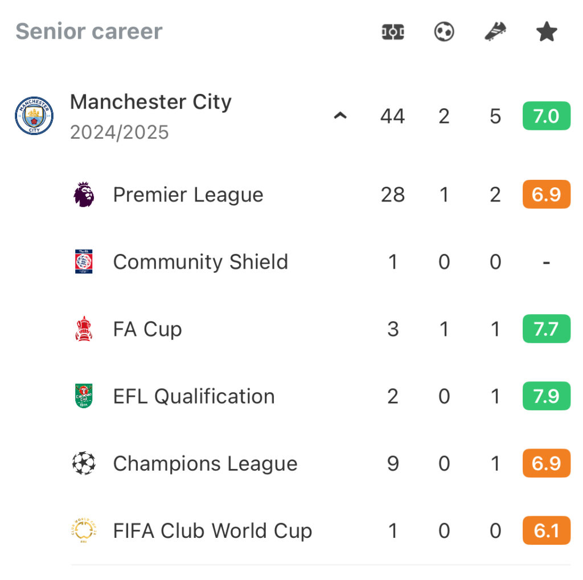Click the FIFA Club World Cup logo

(84, 530)
